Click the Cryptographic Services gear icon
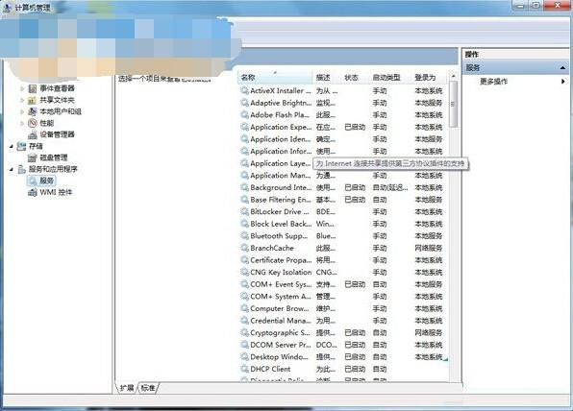The width and height of the screenshot is (573, 411). [x=244, y=332]
